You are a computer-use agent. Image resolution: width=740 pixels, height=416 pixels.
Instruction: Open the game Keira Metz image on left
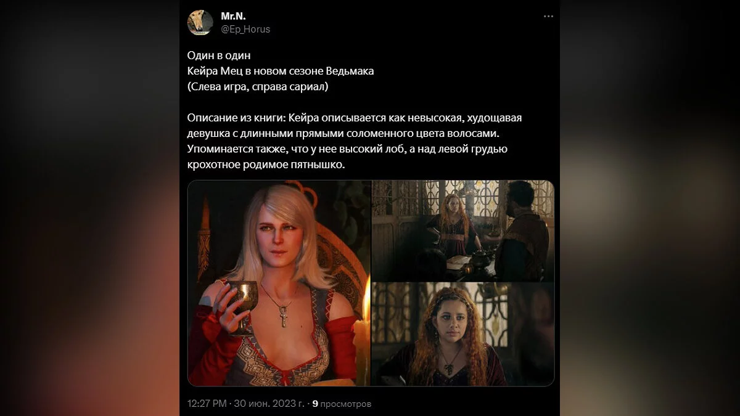click(x=279, y=283)
